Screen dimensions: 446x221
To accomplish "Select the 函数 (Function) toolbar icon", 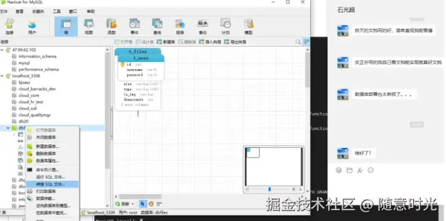I will point(111,26).
